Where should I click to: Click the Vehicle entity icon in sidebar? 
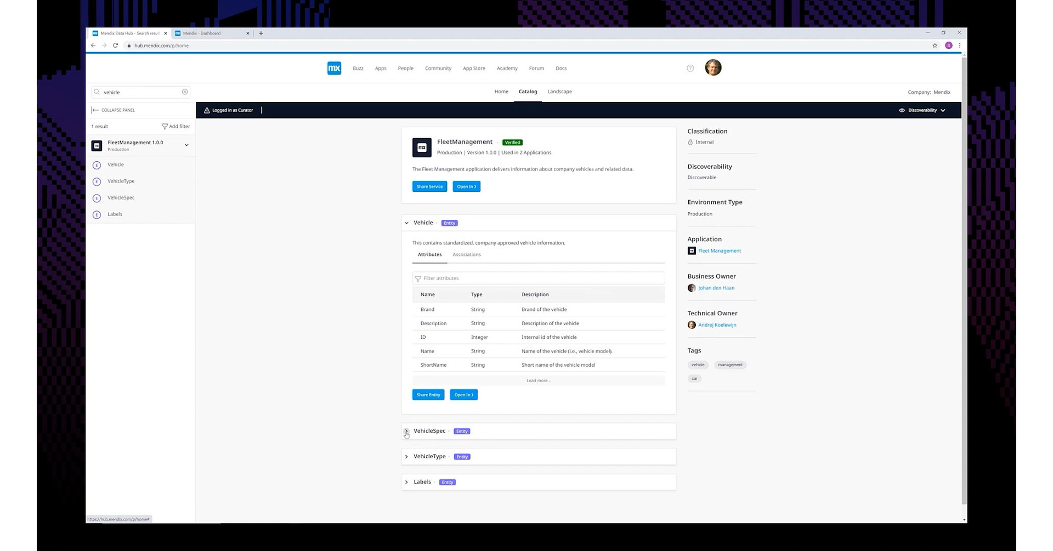(x=97, y=164)
